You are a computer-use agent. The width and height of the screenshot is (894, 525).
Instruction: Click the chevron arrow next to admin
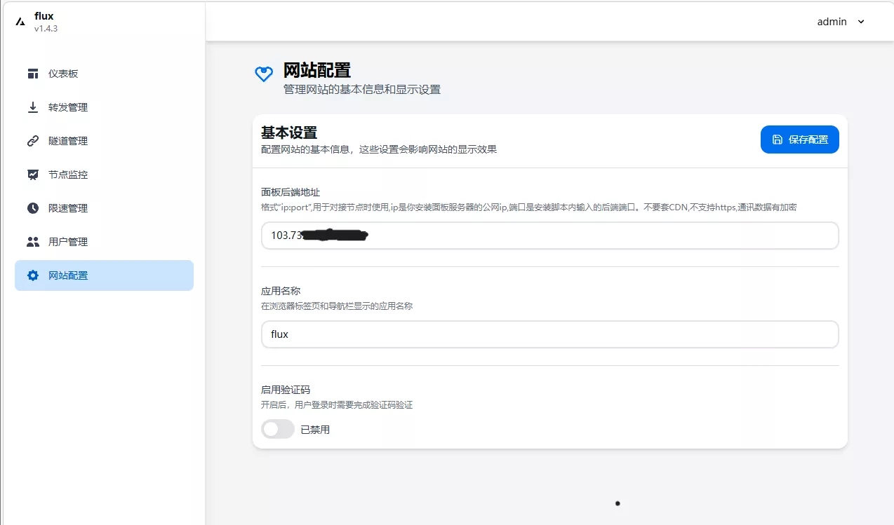(860, 22)
